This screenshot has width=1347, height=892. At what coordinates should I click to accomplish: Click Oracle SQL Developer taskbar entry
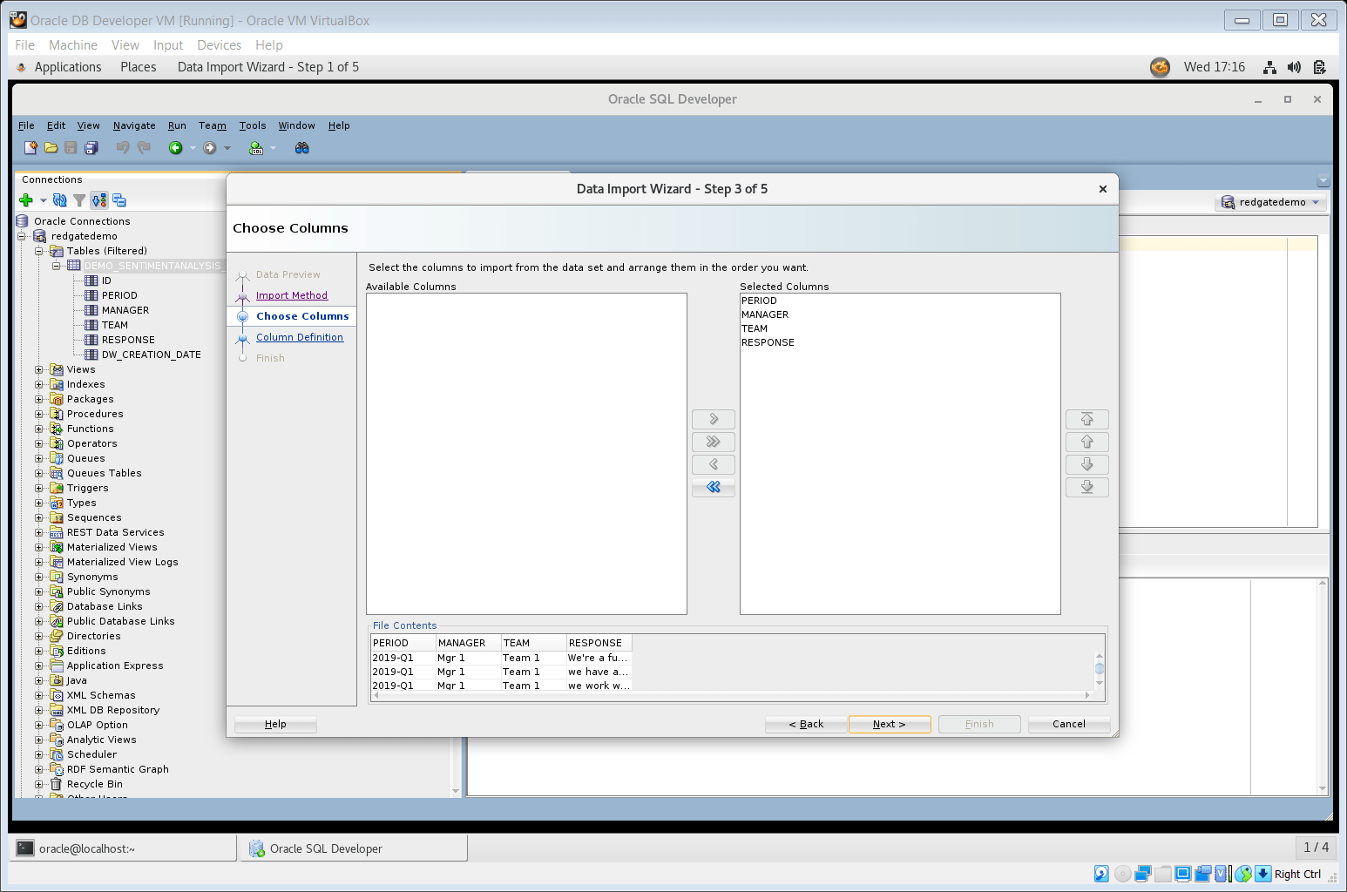point(354,848)
